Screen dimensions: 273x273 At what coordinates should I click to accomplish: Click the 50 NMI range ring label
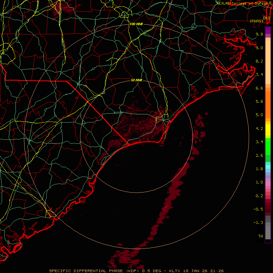(x=136, y=80)
